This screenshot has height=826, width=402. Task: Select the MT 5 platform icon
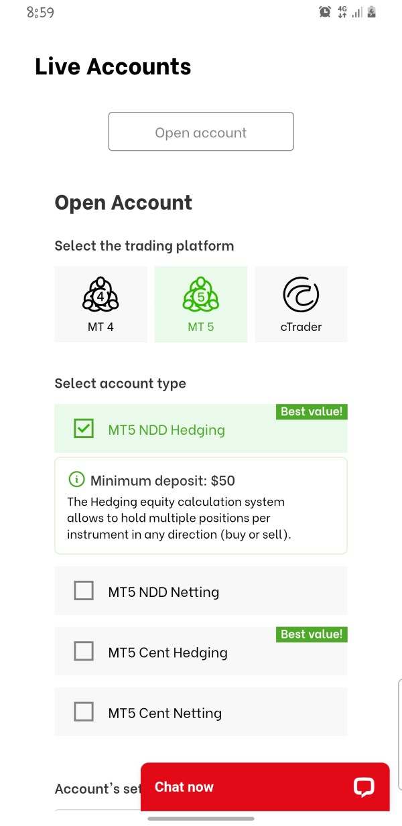click(x=201, y=295)
